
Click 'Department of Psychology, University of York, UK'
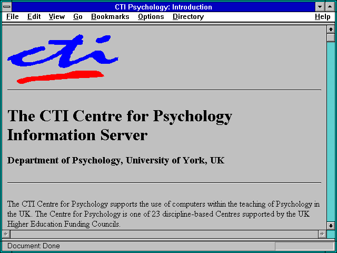point(116,161)
